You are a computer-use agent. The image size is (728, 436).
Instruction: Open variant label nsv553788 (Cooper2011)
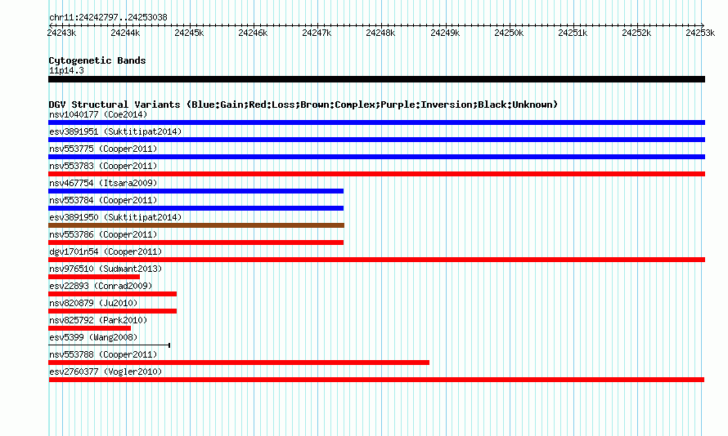click(103, 354)
